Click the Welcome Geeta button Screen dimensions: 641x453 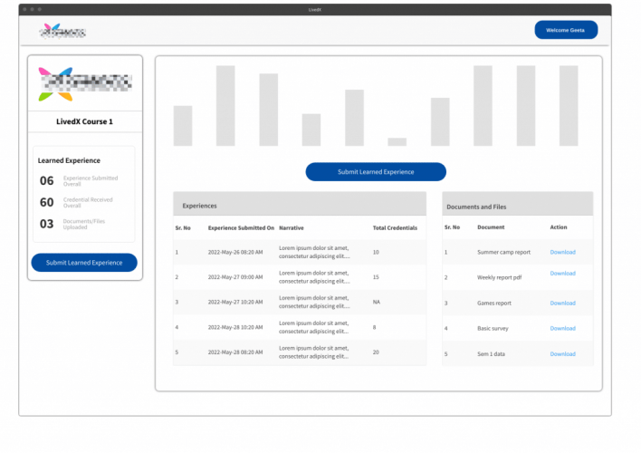point(566,30)
